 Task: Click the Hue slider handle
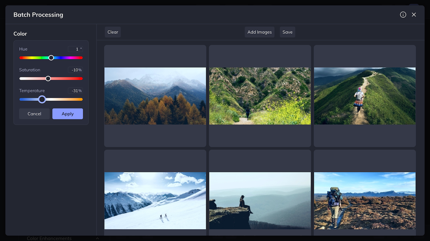click(x=51, y=58)
